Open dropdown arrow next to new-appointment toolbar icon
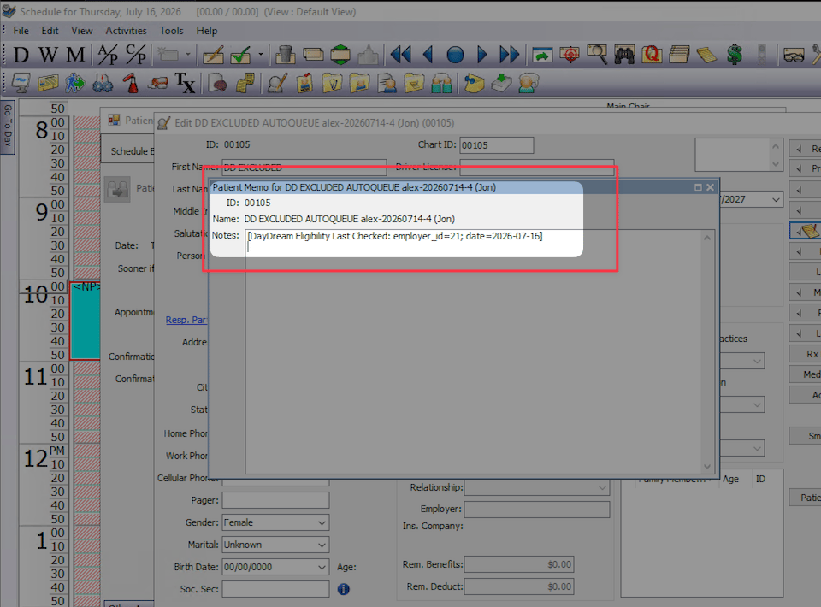This screenshot has height=607, width=821. tap(188, 55)
